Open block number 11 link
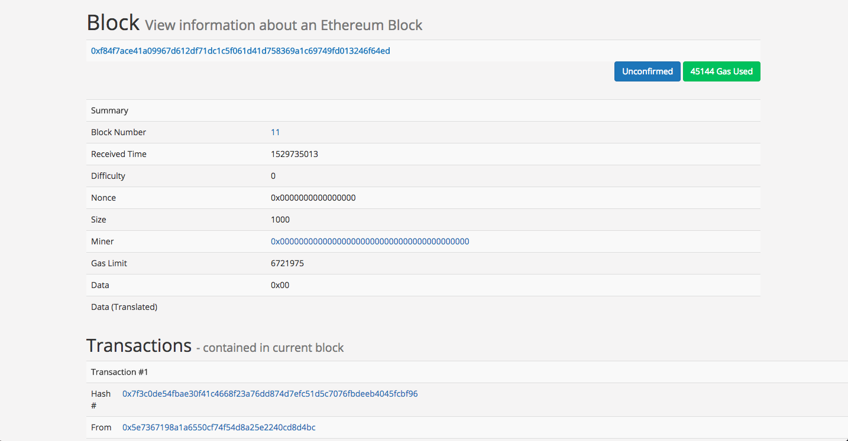This screenshot has width=848, height=441. 275,132
